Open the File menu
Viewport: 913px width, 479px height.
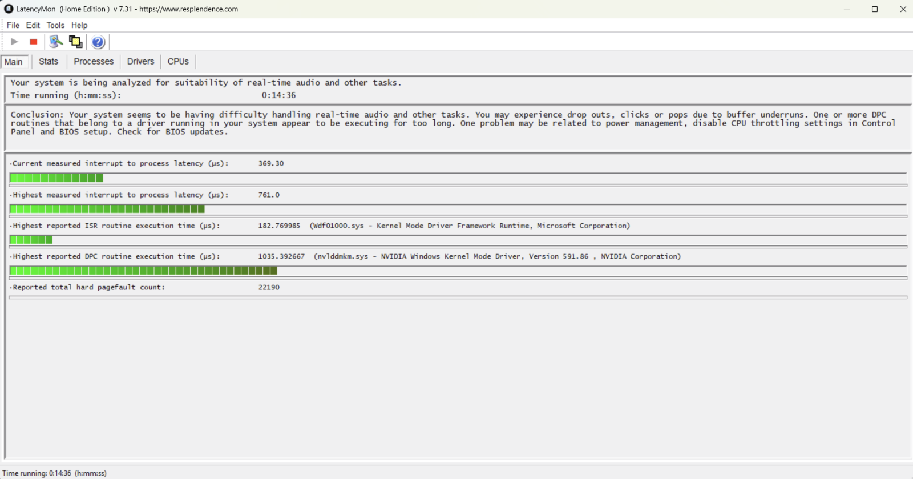point(13,25)
